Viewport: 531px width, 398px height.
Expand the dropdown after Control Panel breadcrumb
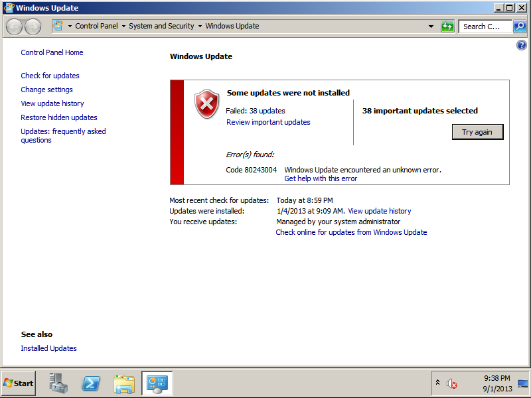coord(123,26)
